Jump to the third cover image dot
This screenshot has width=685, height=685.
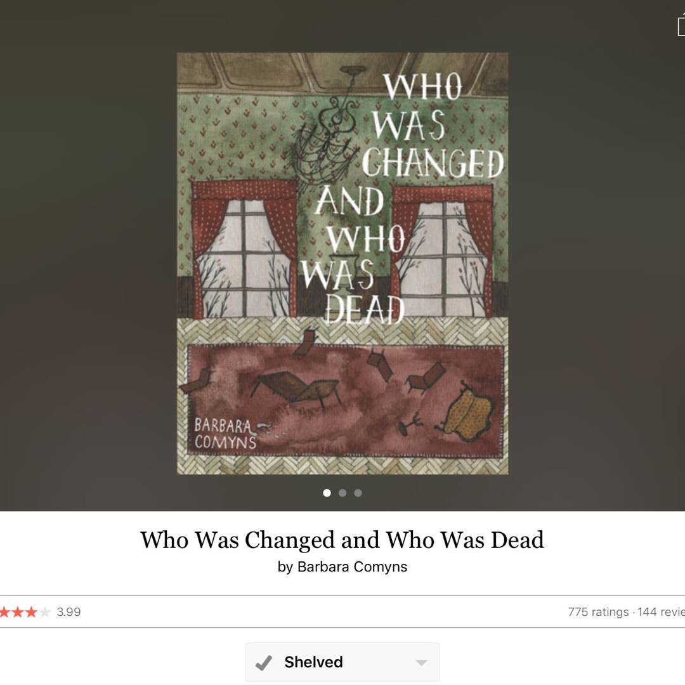(x=358, y=493)
